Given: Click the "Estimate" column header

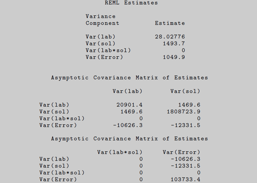Looking at the screenshot, I should pyautogui.click(x=170, y=23).
